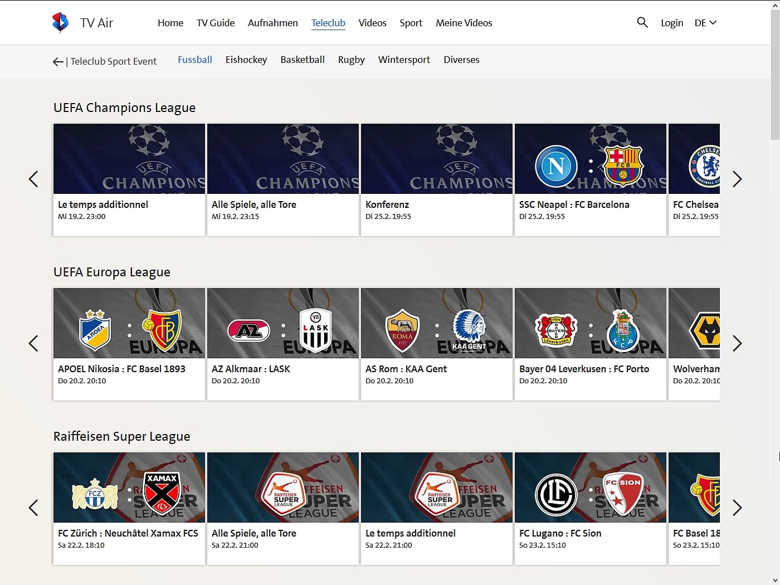
Task: Click the APOEL Nikosia crest icon
Action: 95,330
